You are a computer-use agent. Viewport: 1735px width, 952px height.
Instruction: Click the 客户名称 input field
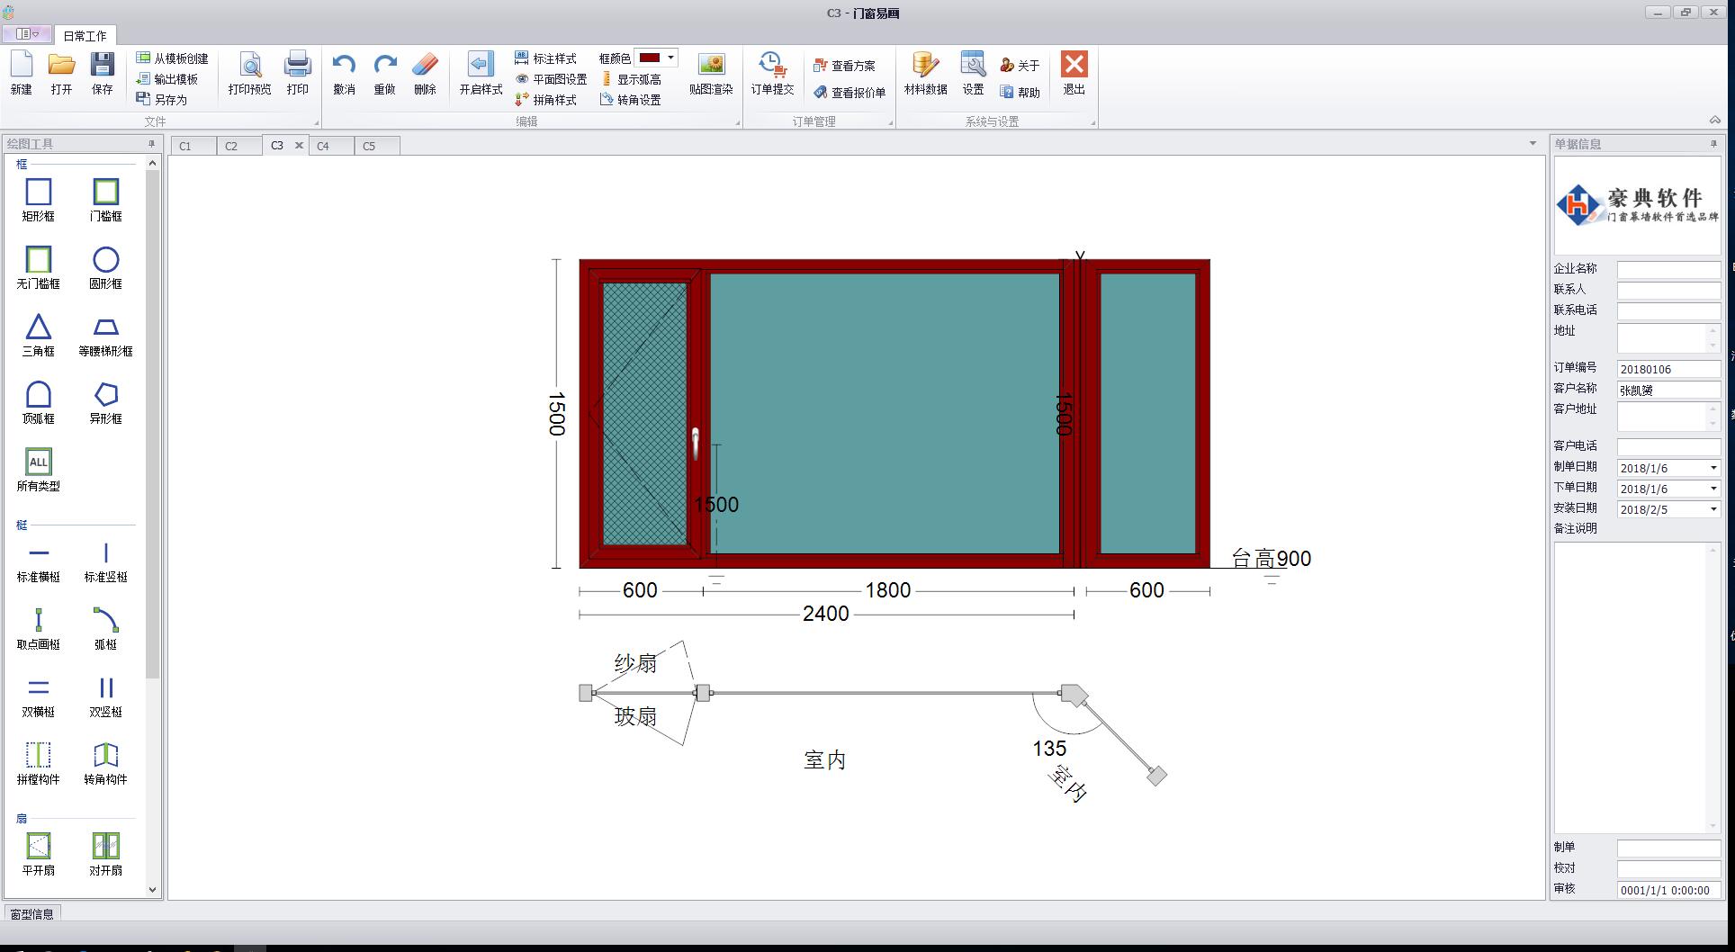1668,390
